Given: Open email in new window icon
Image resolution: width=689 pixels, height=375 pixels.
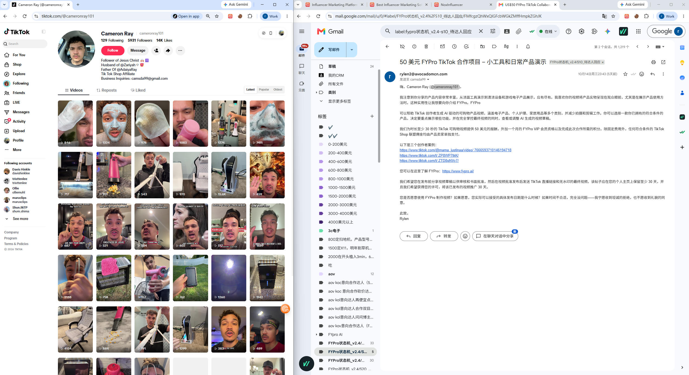Looking at the screenshot, I should click(x=663, y=62).
